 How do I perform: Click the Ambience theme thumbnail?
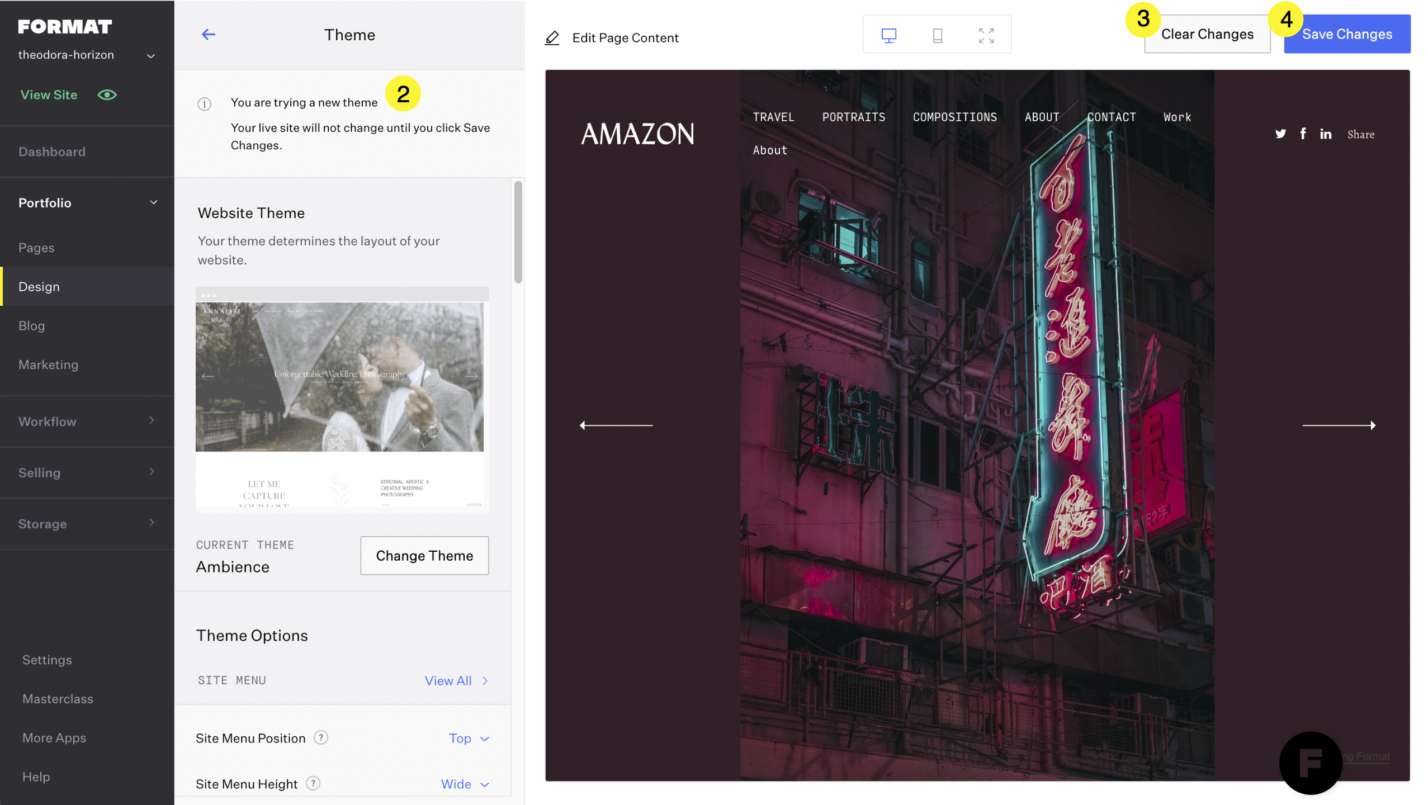342,400
